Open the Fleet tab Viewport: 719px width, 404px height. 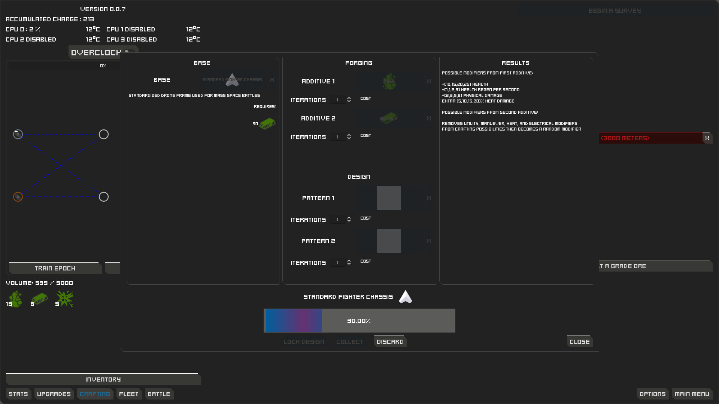click(128, 394)
